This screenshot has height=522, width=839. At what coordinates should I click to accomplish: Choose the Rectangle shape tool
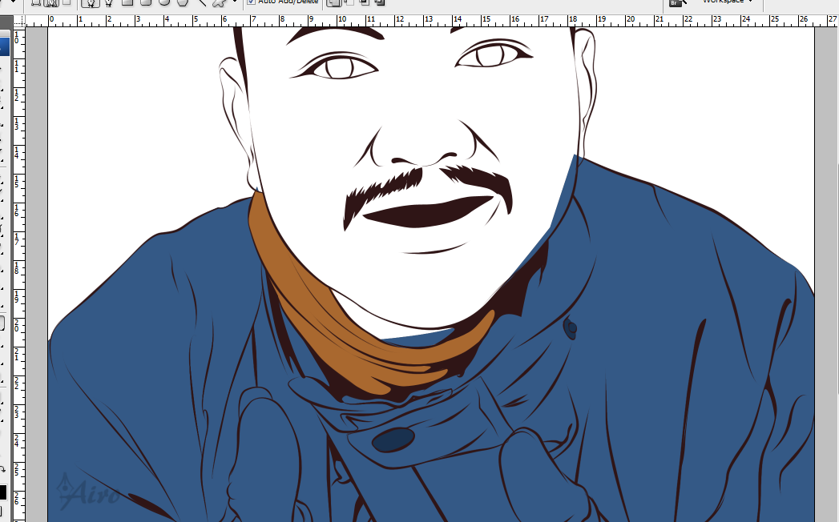pos(127,2)
